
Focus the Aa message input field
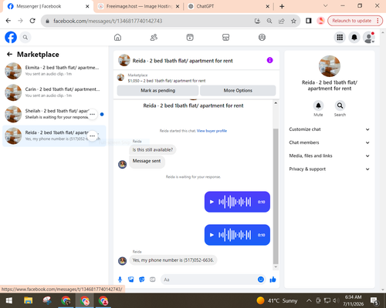tap(209, 280)
